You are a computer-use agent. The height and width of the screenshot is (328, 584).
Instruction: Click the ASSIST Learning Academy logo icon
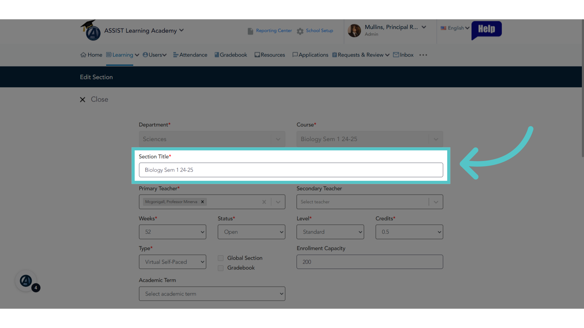(x=91, y=30)
